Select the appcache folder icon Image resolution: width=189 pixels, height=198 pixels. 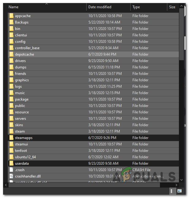click(11, 16)
